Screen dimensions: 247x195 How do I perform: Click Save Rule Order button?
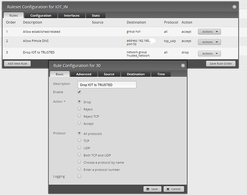pyautogui.click(x=221, y=64)
